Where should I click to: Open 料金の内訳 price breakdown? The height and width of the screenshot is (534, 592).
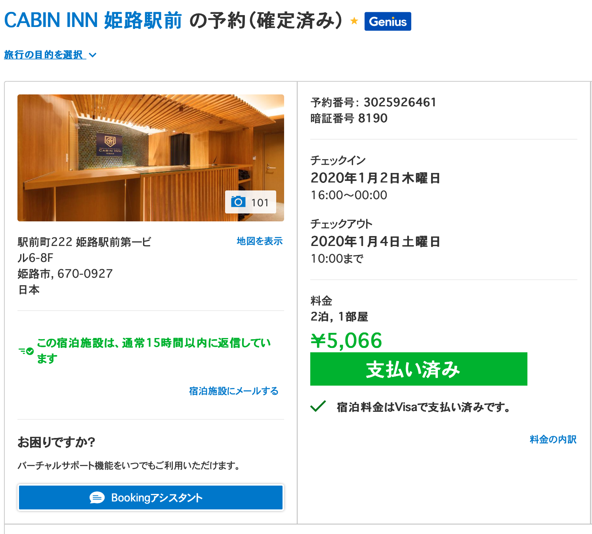[553, 440]
